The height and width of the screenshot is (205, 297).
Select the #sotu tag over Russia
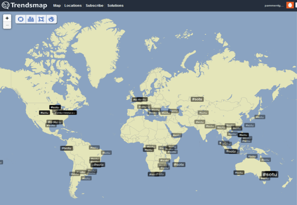tap(197, 99)
